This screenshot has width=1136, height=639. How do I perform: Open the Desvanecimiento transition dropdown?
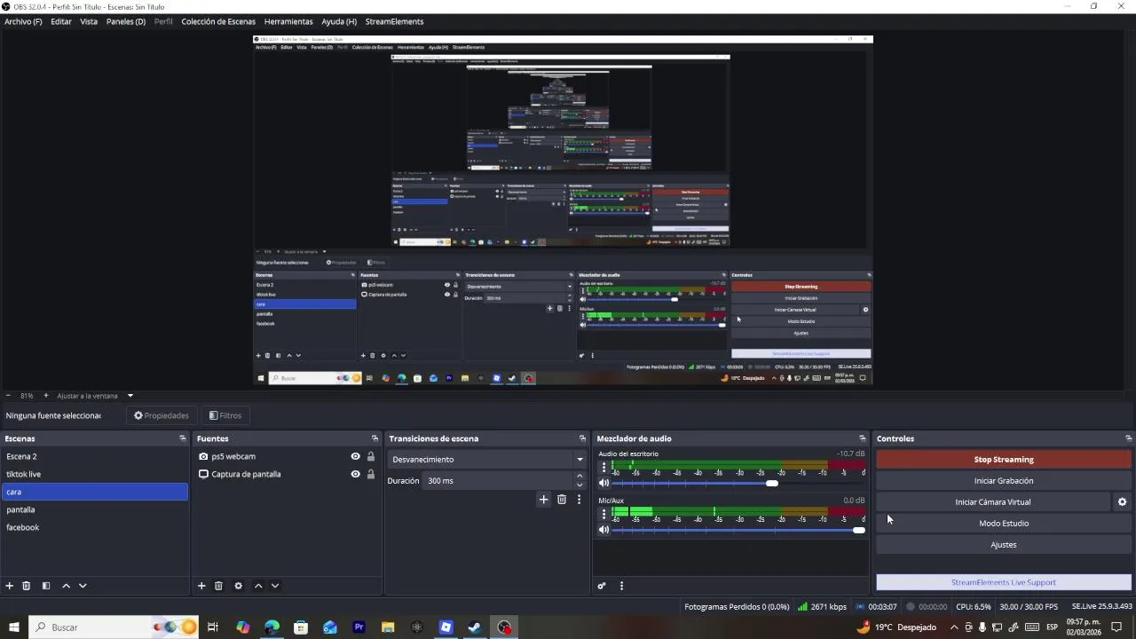(487, 460)
